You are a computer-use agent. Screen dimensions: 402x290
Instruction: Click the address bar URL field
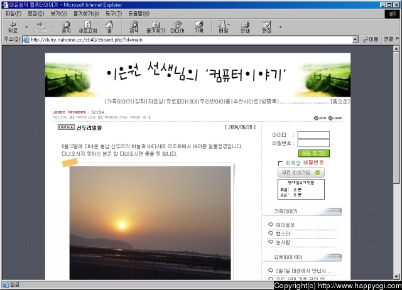click(x=191, y=40)
